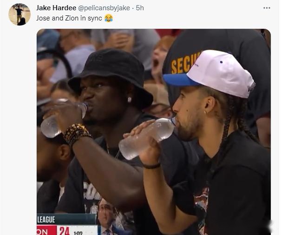Screen dimensions: 281x235
Task: Click the black bucket hat in the photo
Action: click(x=111, y=75)
